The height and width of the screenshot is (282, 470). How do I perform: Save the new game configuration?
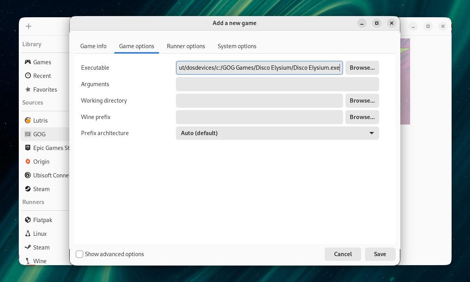pyautogui.click(x=380, y=254)
